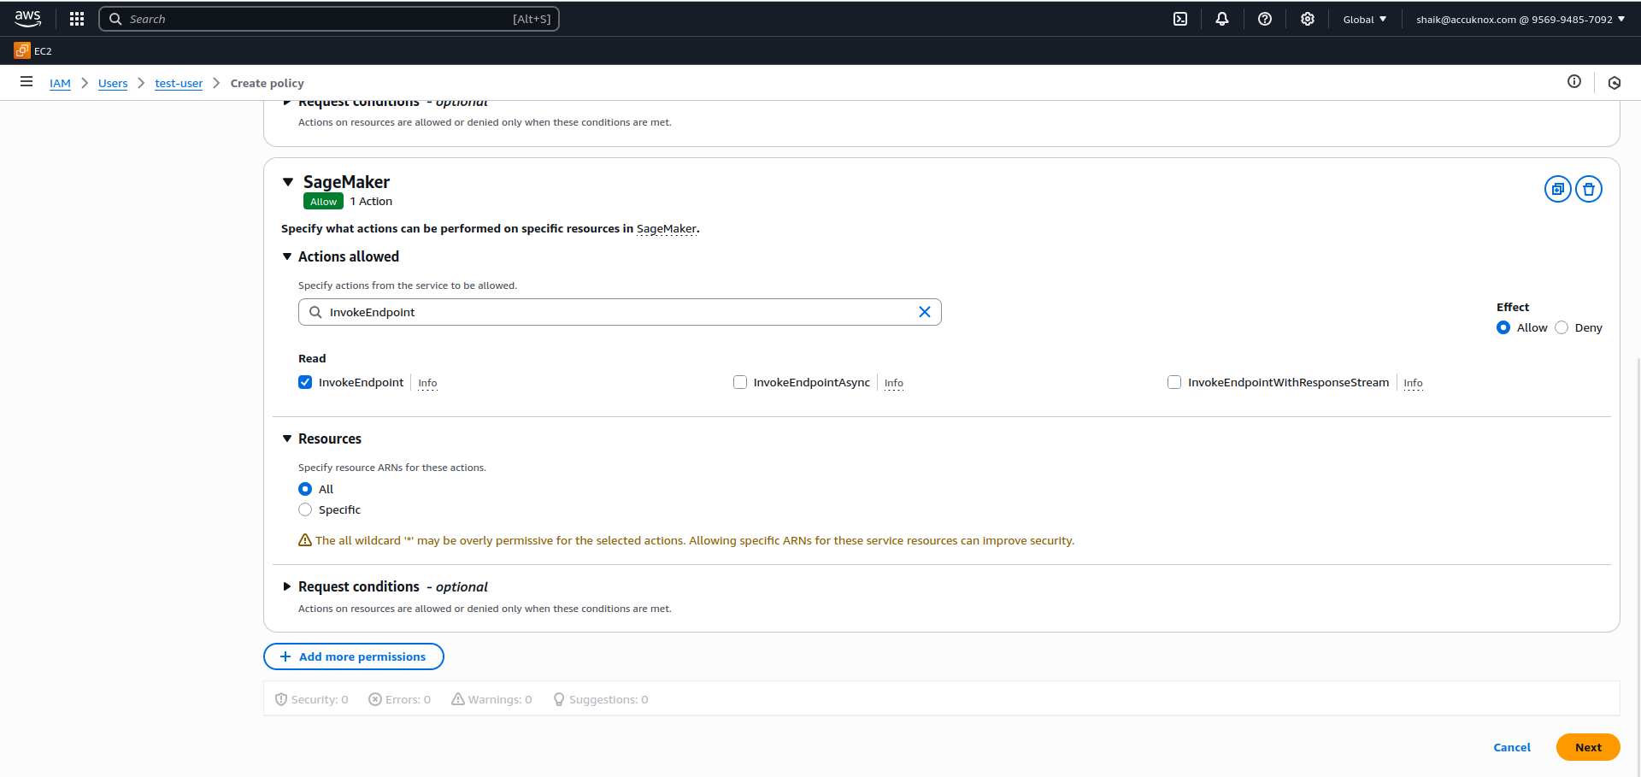Open the Global region dropdown

point(1364,19)
